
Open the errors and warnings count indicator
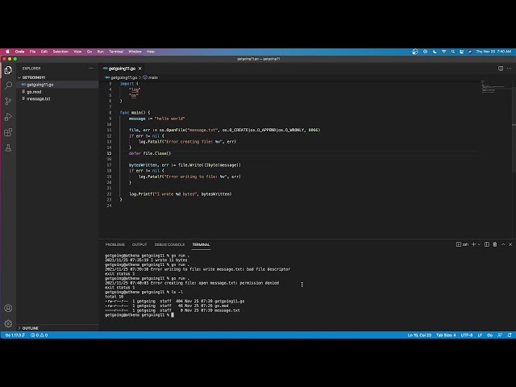click(x=40, y=335)
